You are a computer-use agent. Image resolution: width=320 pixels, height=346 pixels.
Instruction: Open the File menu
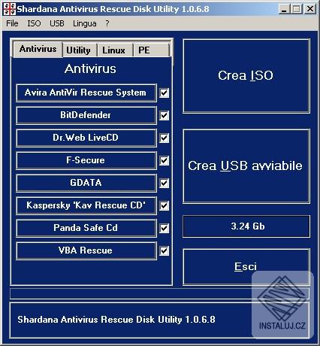click(x=12, y=23)
